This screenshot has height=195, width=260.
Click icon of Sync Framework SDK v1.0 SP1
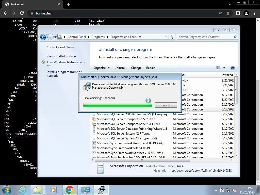94,148
